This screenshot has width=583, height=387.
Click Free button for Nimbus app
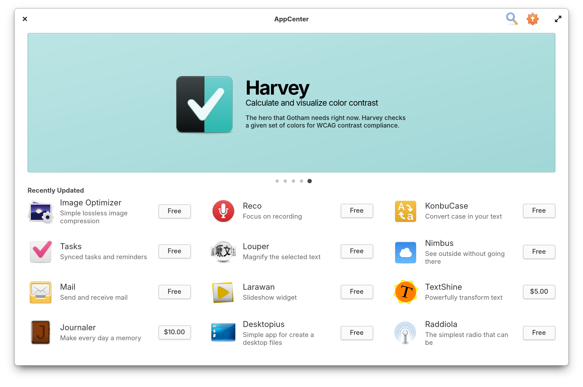click(538, 251)
